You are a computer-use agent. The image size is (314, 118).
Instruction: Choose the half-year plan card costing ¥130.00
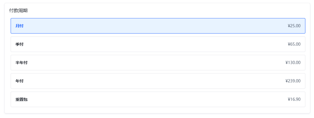[x=158, y=63]
